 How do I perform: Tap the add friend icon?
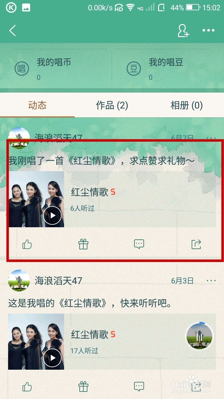pyautogui.click(x=183, y=30)
